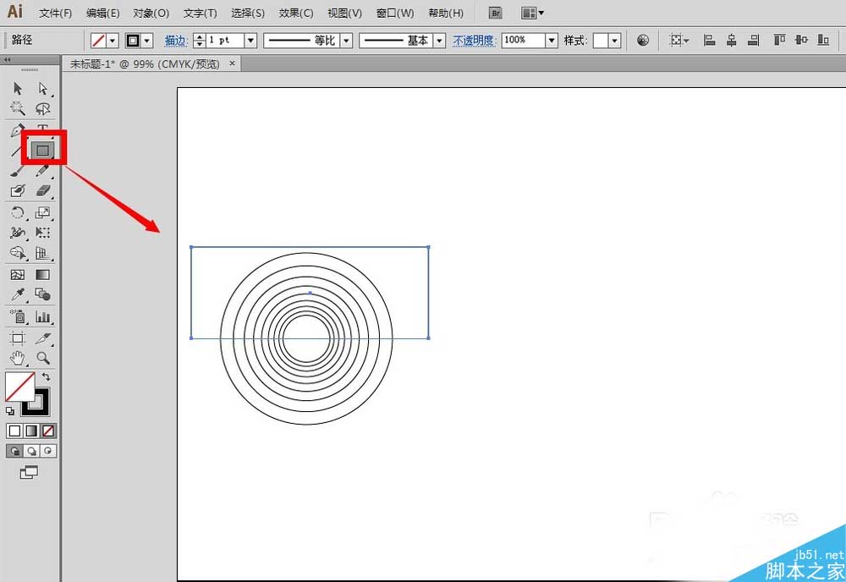Screen dimensions: 846x582
Task: Click the 描边 stroke panel link
Action: (x=175, y=41)
